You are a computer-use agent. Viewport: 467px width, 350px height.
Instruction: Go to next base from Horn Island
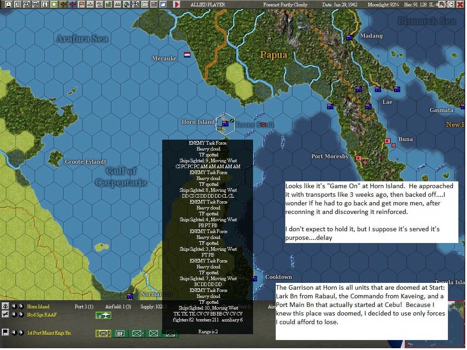pyautogui.click(x=21, y=306)
